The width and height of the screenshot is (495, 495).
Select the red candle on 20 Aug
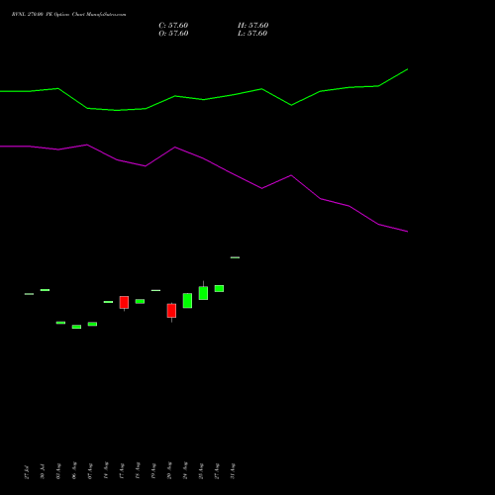pyautogui.click(x=171, y=311)
